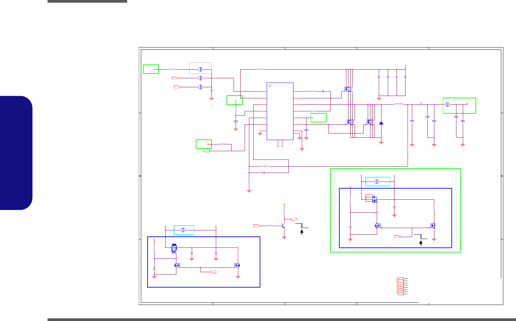Click the dark blue tab on the left margin

(x=16, y=153)
